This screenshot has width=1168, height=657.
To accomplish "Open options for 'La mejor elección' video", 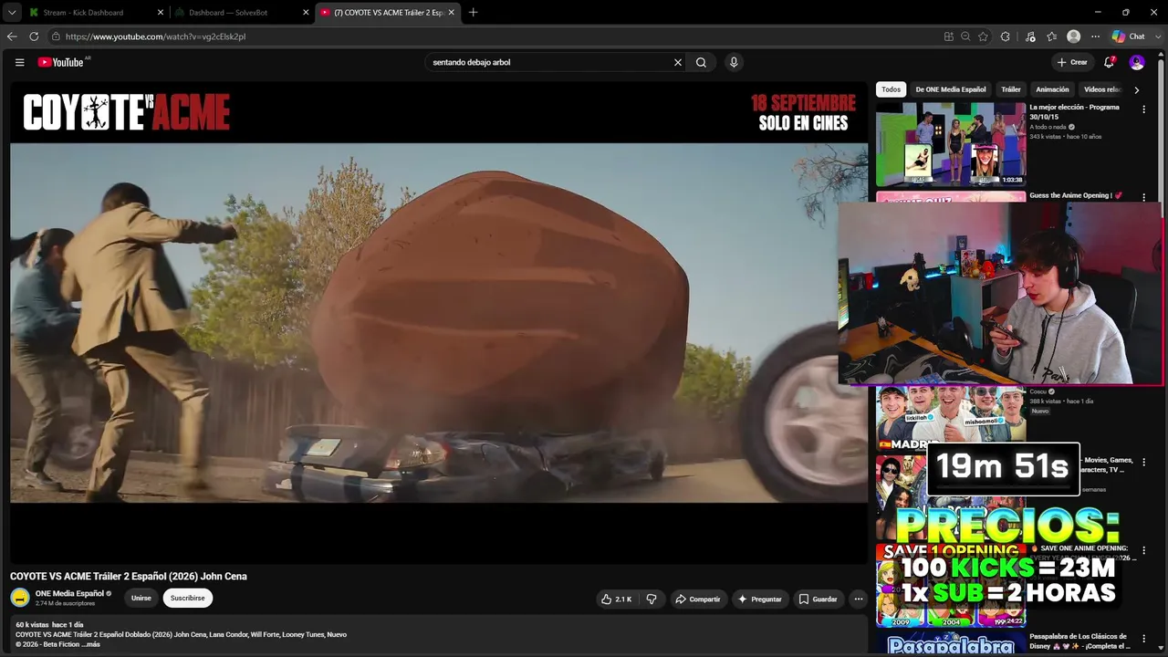I will coord(1143,109).
